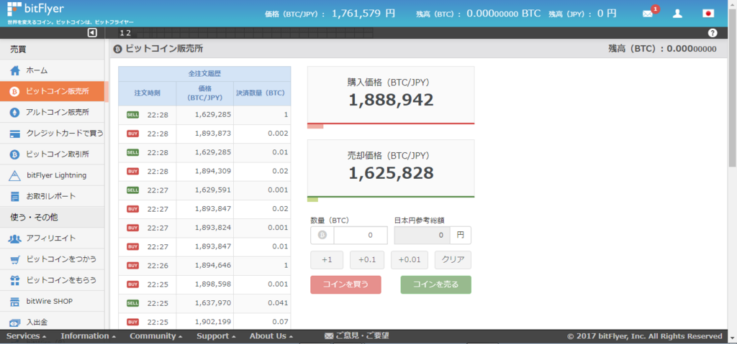Click the Japan flag language icon

pos(708,14)
